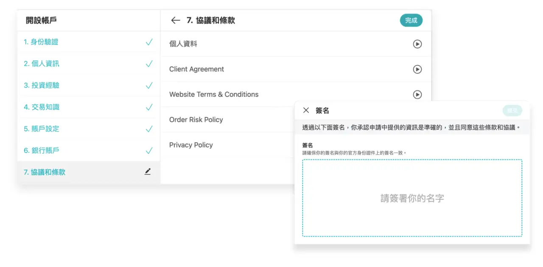
Task: Click the checkmark next to 身份驗證
Action: tap(149, 42)
